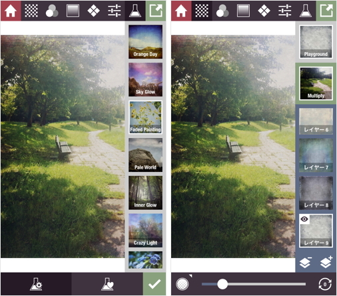Apply the Inner Glow formula

[145, 193]
